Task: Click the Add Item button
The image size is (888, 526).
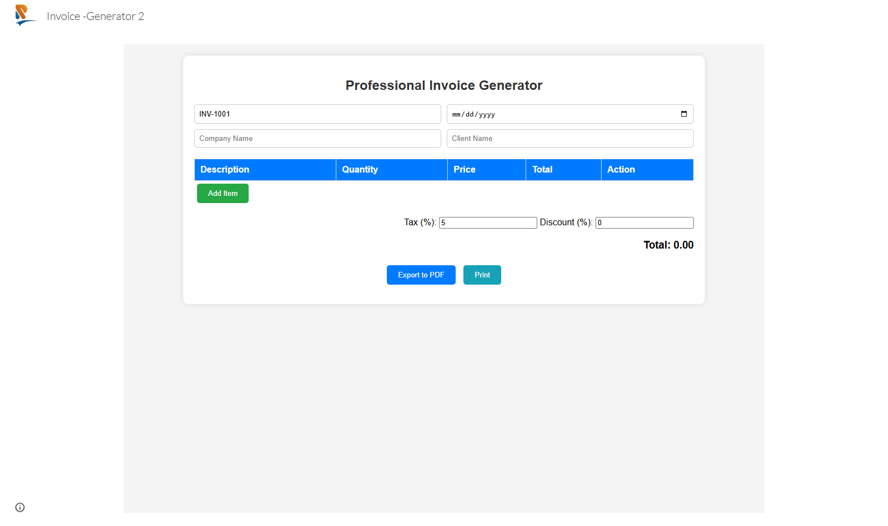Action: point(223,193)
